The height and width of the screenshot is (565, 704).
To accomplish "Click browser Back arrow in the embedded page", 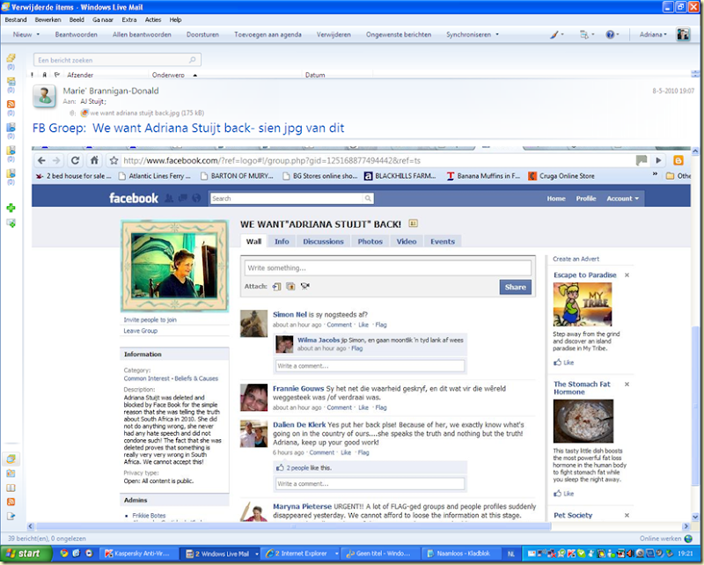I will (41, 160).
